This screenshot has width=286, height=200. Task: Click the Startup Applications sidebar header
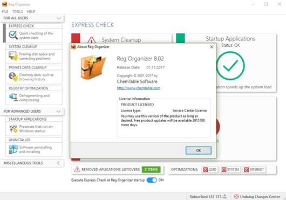[x=34, y=119]
